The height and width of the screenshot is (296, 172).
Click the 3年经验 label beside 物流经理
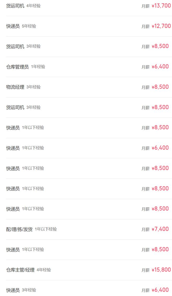click(x=33, y=87)
